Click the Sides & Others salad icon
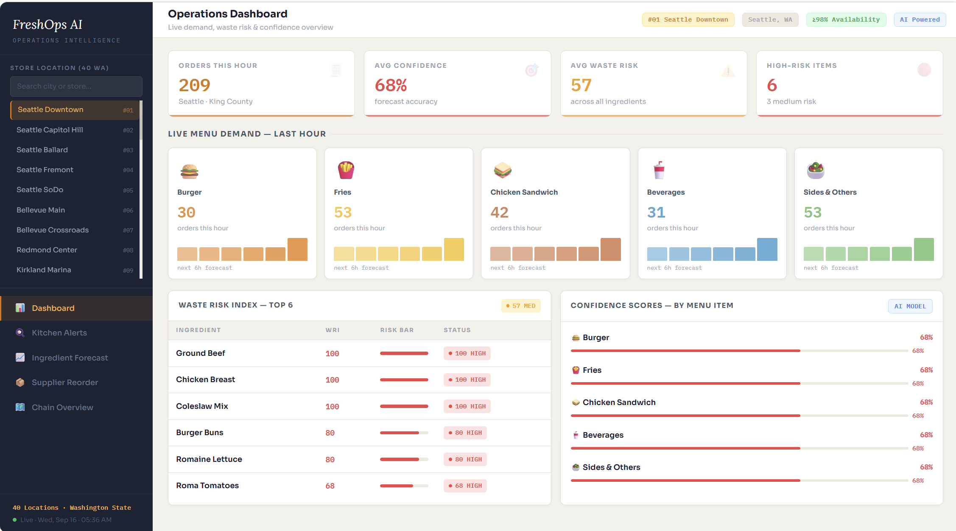This screenshot has height=531, width=956. [x=815, y=170]
